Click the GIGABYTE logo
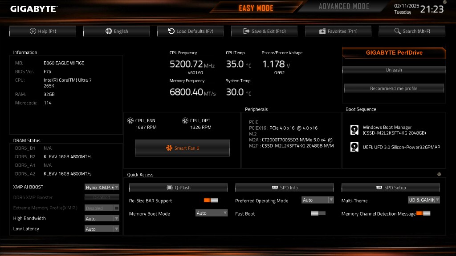Image resolution: width=456 pixels, height=256 pixels. click(34, 9)
